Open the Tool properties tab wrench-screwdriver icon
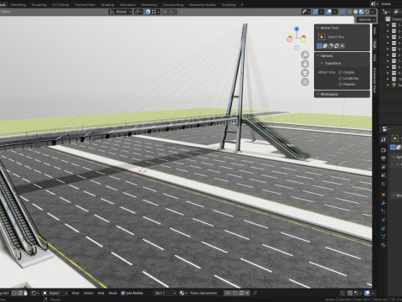The height and width of the screenshot is (302, 402). click(384, 139)
